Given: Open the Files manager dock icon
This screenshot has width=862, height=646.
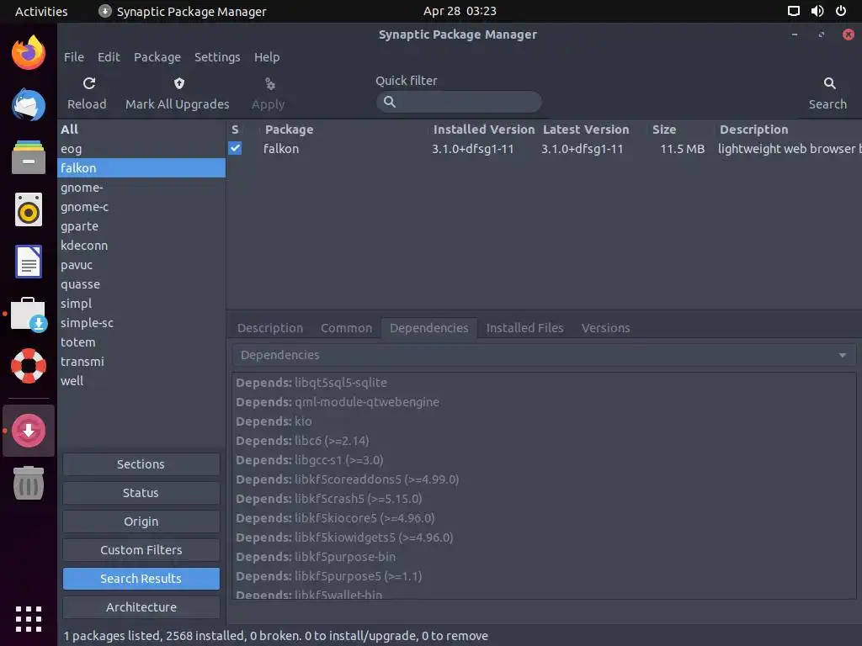Looking at the screenshot, I should point(29,157).
